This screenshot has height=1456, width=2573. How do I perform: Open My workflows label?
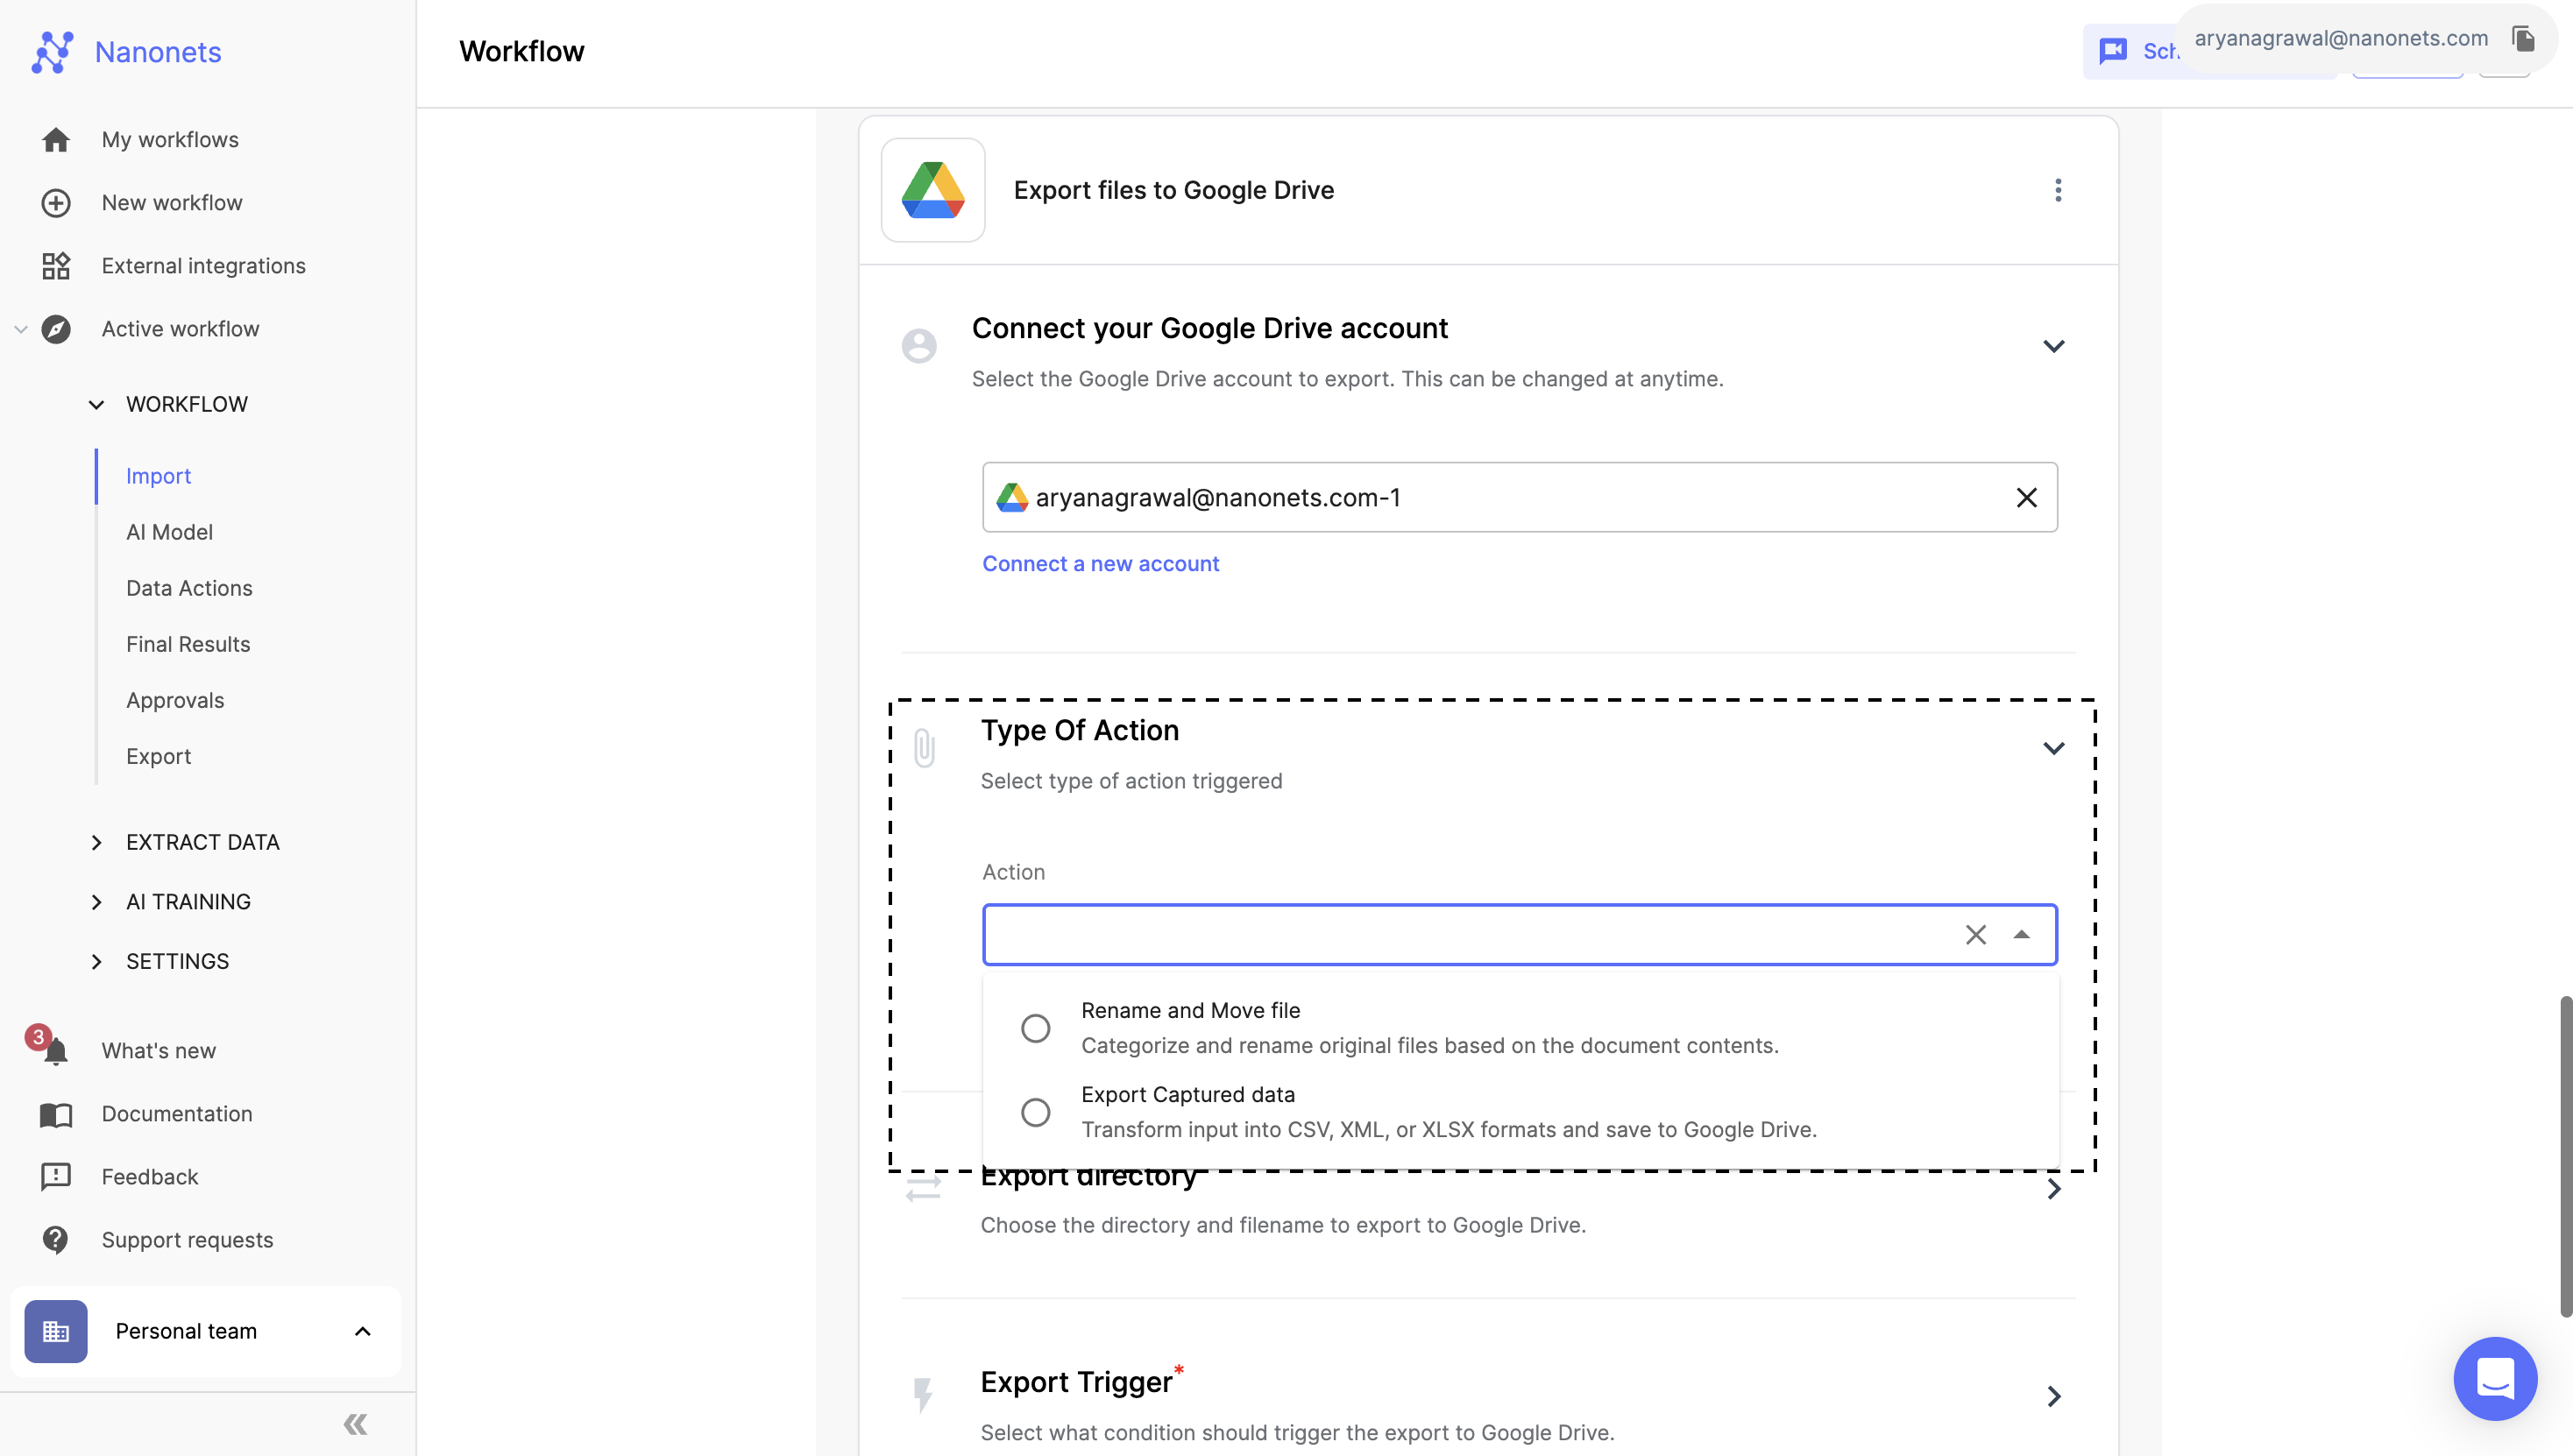[x=170, y=140]
